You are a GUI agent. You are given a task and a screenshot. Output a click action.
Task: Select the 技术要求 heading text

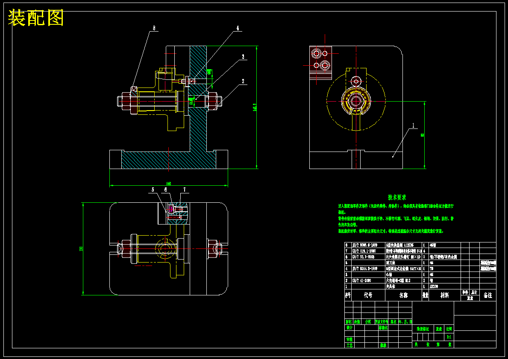[397, 197]
